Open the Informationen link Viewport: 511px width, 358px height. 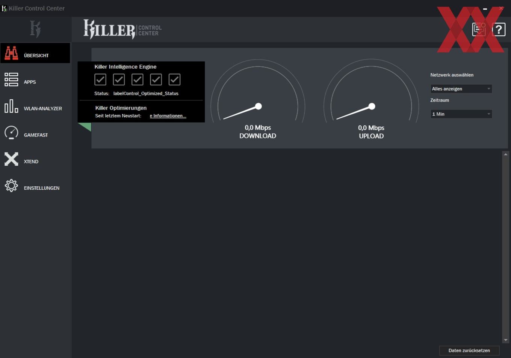(168, 116)
